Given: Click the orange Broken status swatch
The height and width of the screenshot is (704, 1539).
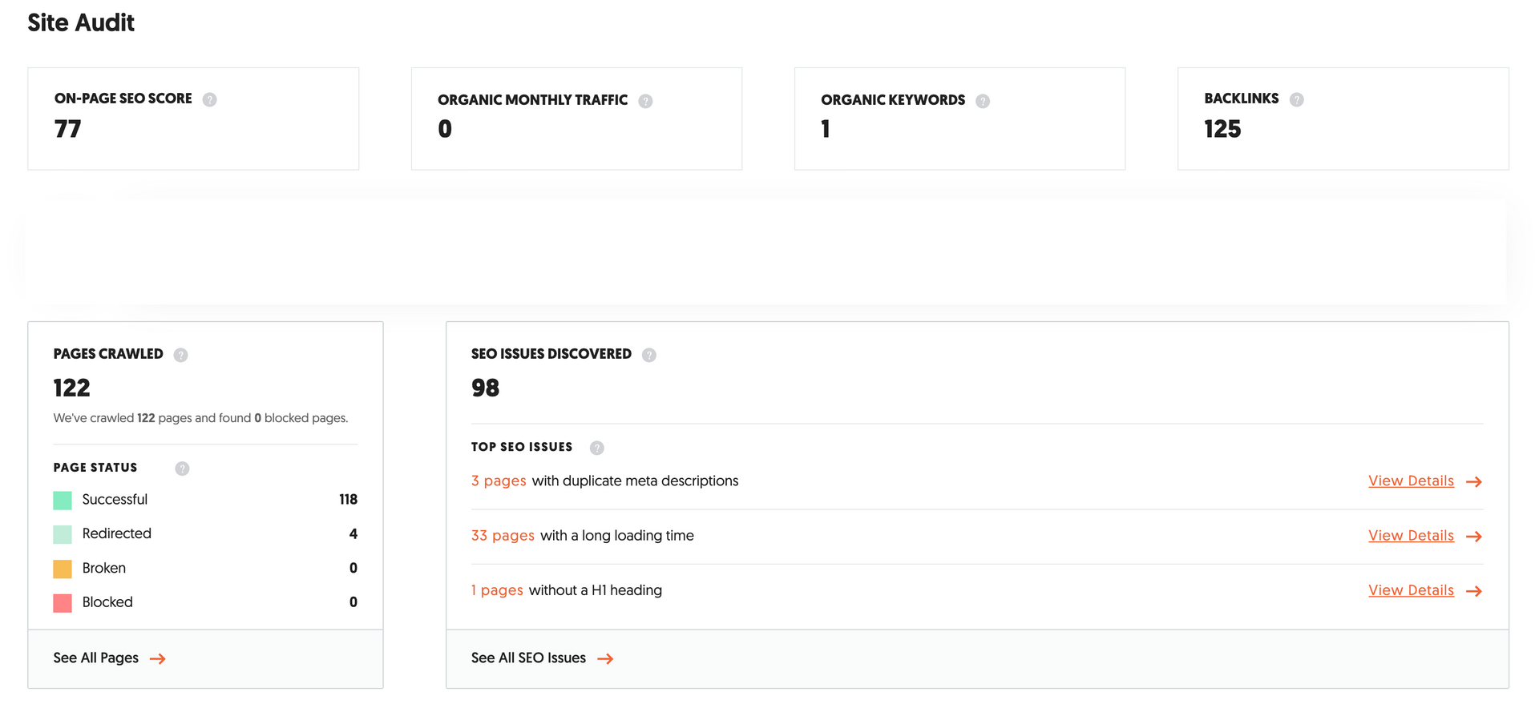Looking at the screenshot, I should point(63,569).
